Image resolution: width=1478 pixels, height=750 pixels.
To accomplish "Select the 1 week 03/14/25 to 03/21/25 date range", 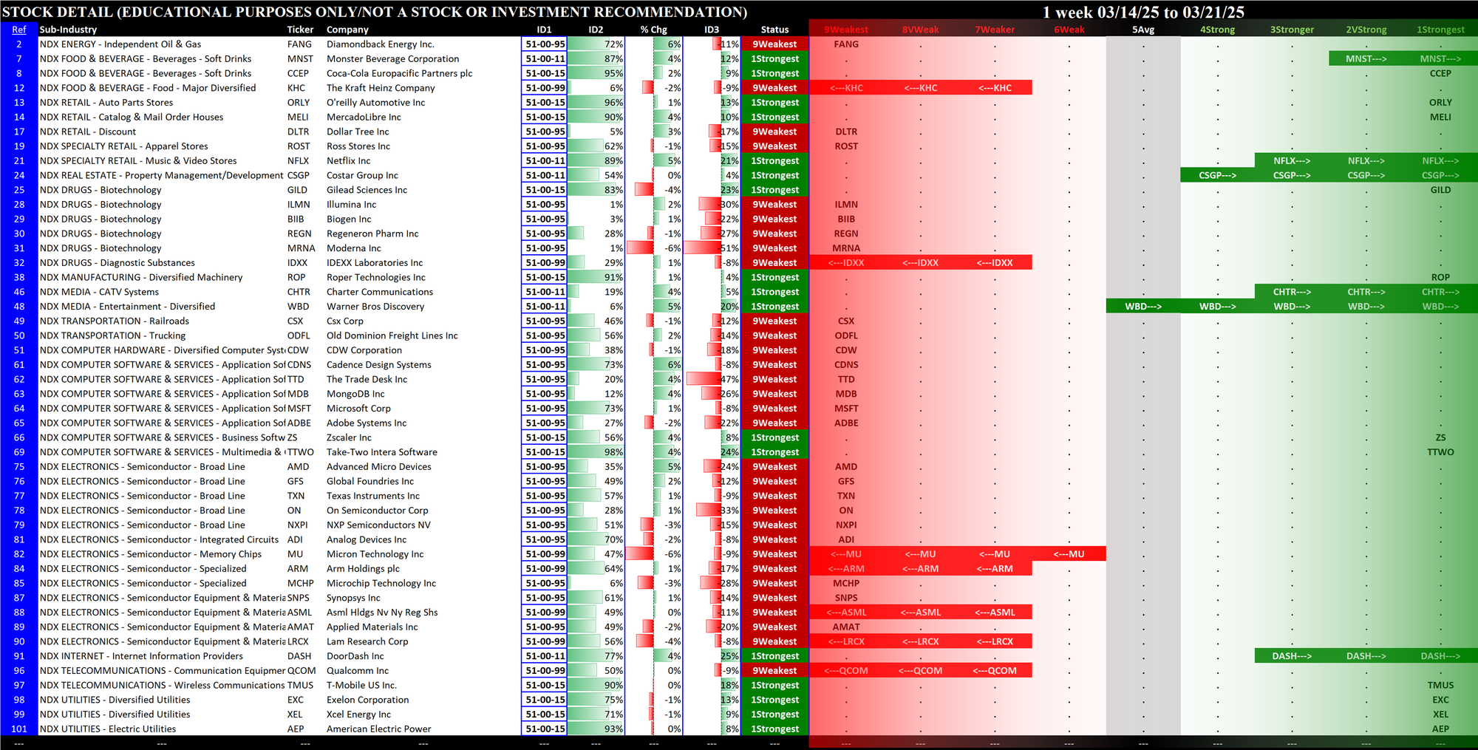I will coord(1143,12).
